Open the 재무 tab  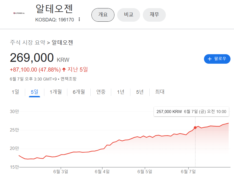coord(154,15)
